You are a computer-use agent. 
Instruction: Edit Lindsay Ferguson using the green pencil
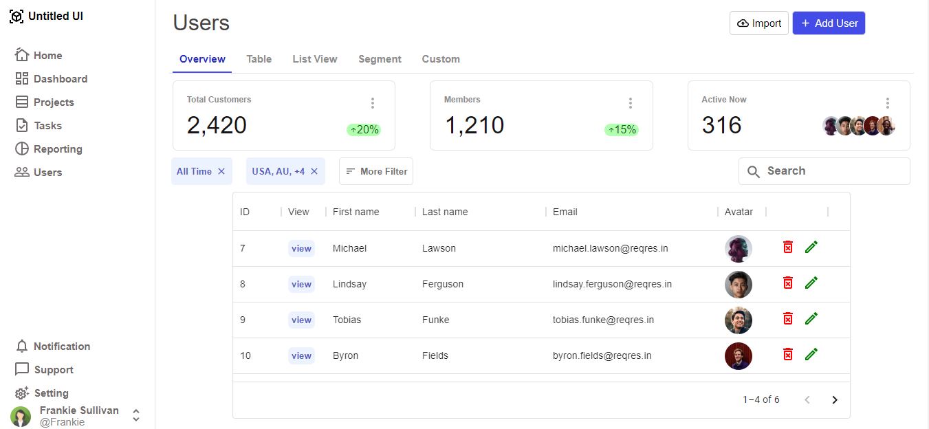[x=811, y=283]
